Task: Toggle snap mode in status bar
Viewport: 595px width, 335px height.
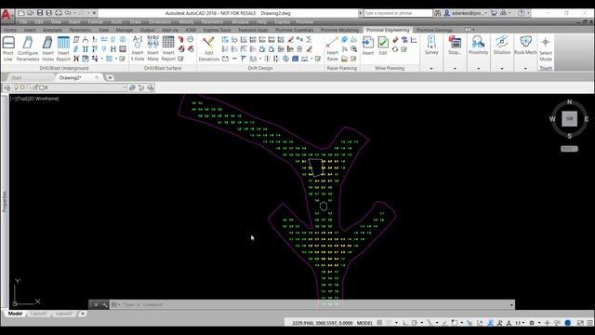Action: (x=389, y=323)
